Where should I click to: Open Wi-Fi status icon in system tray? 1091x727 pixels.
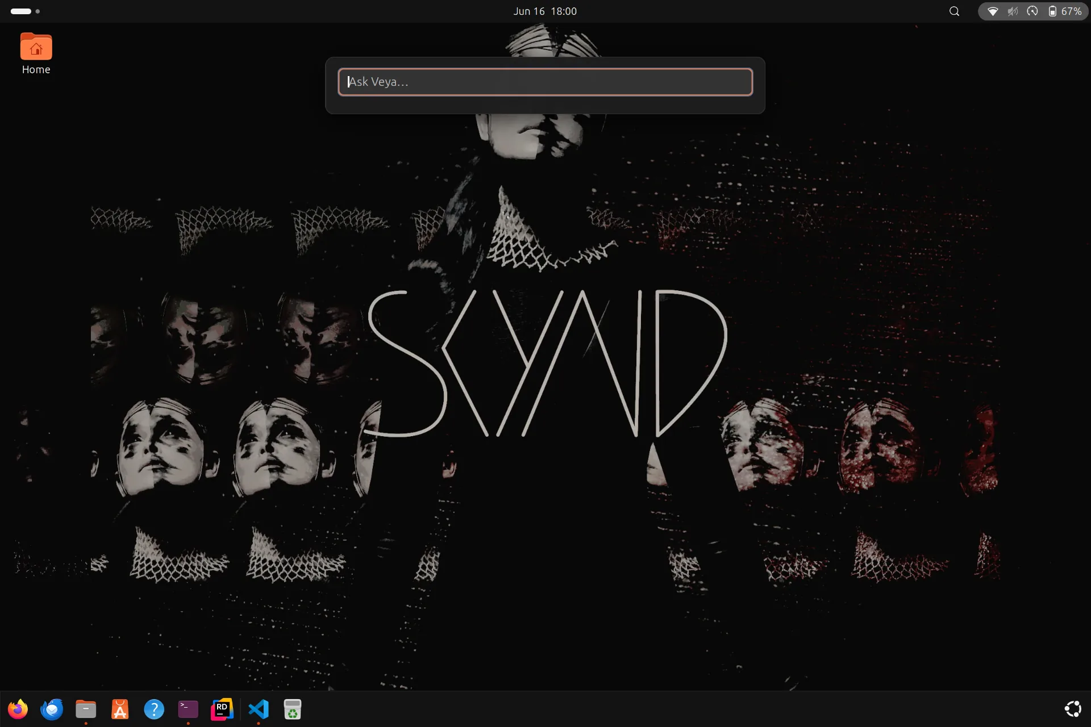pos(993,11)
